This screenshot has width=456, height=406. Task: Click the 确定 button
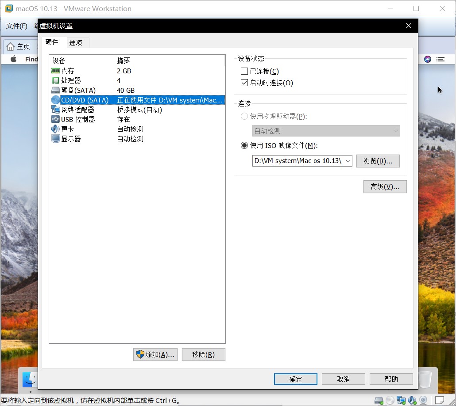[295, 379]
